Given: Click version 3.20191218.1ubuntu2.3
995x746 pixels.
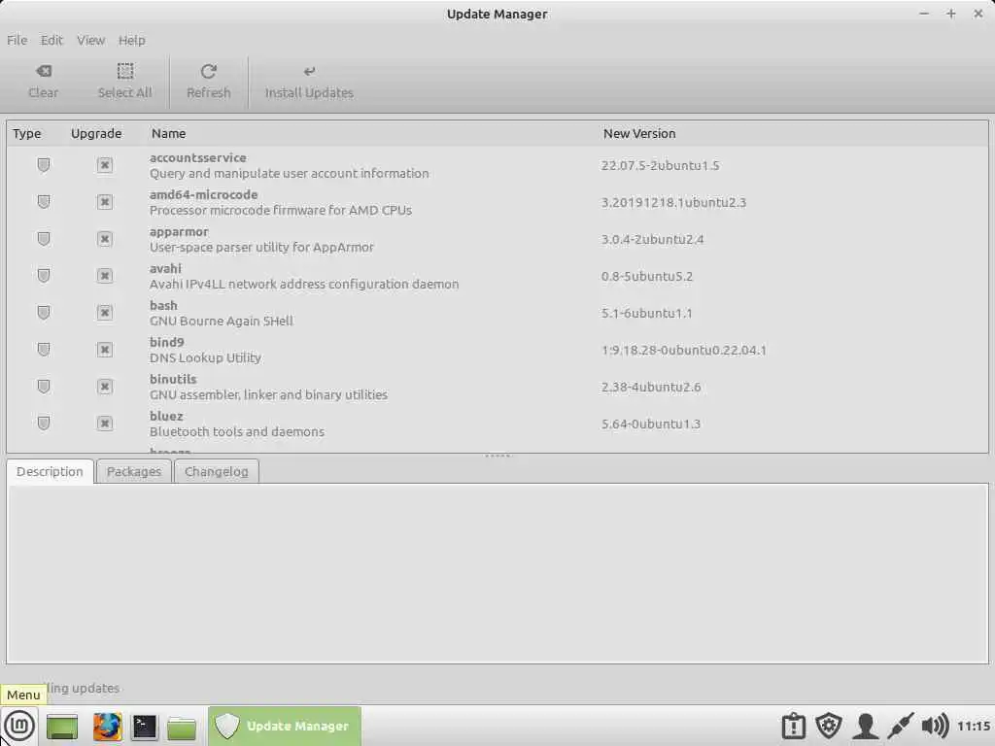Looking at the screenshot, I should point(674,202).
